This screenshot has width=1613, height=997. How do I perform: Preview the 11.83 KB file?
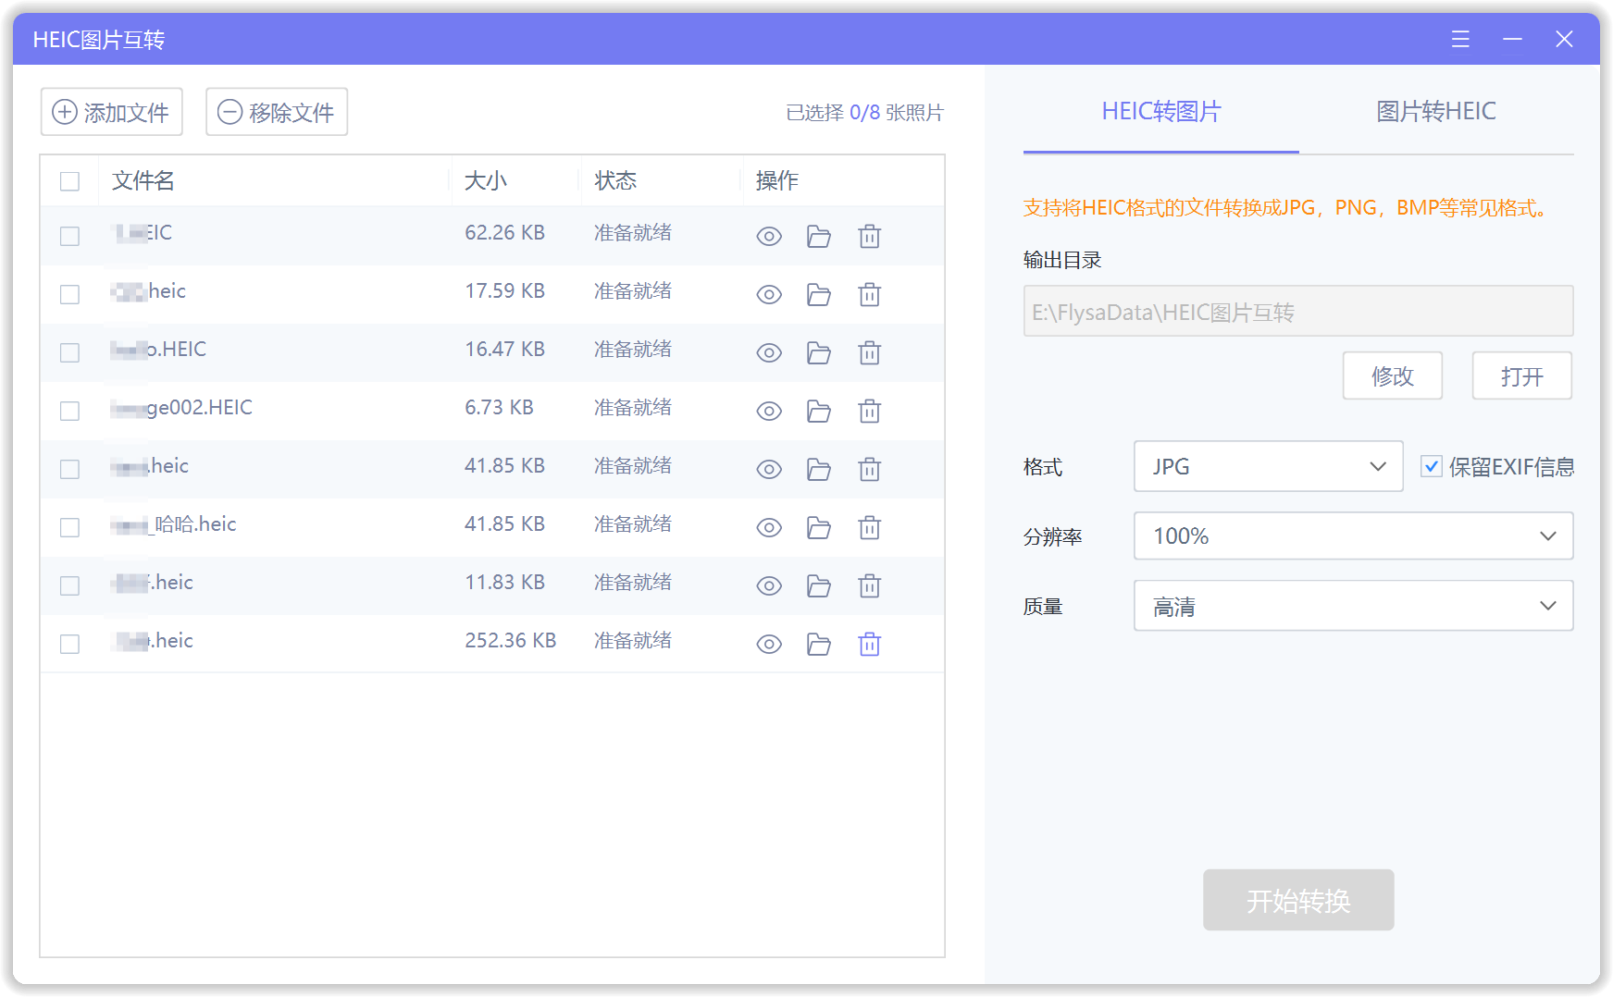point(769,586)
